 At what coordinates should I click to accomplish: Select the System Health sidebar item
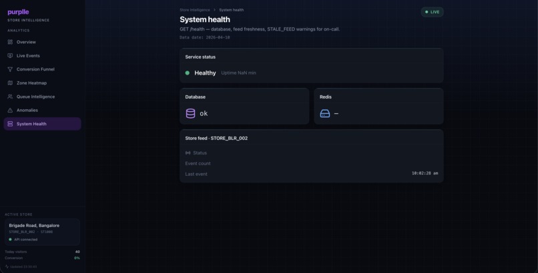point(42,124)
